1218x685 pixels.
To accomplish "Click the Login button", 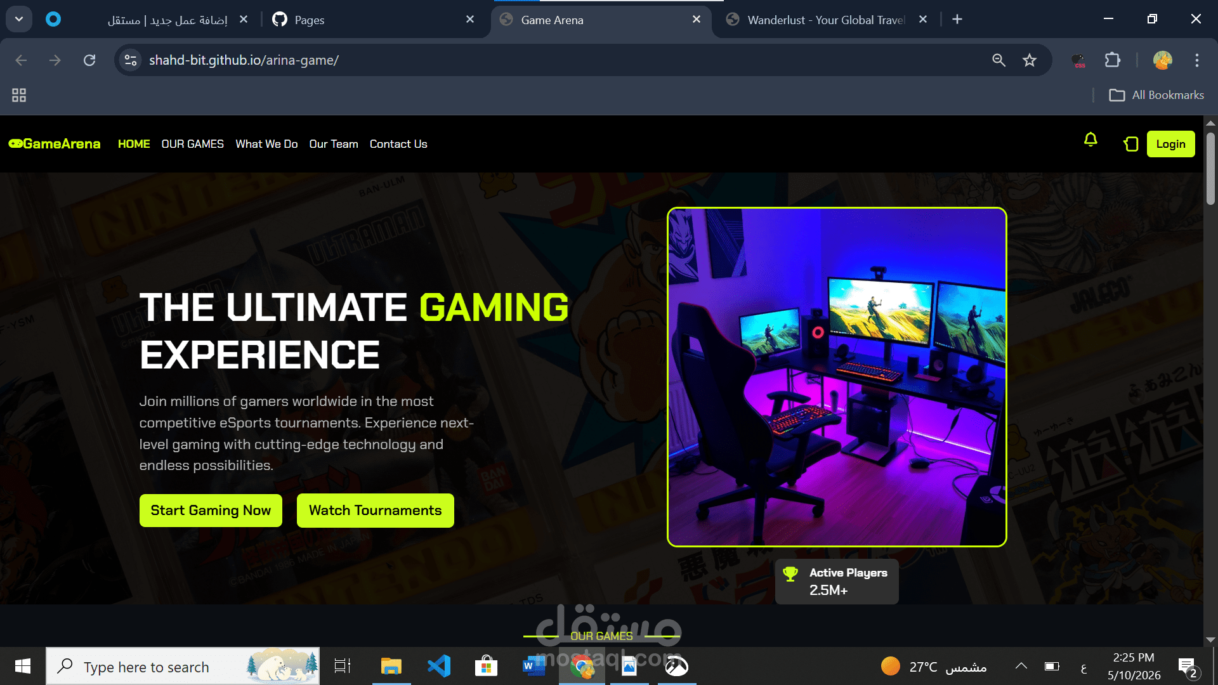I will pyautogui.click(x=1170, y=144).
